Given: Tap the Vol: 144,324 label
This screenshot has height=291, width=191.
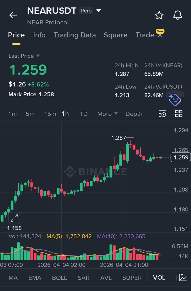Looking at the screenshot, I should point(25,236).
